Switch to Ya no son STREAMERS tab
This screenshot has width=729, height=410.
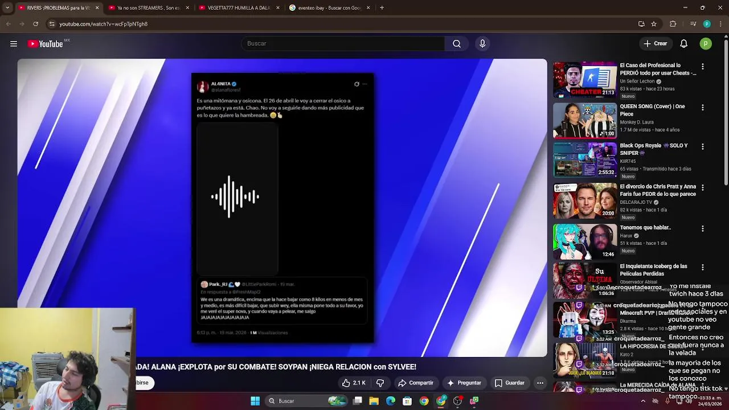pos(149,8)
